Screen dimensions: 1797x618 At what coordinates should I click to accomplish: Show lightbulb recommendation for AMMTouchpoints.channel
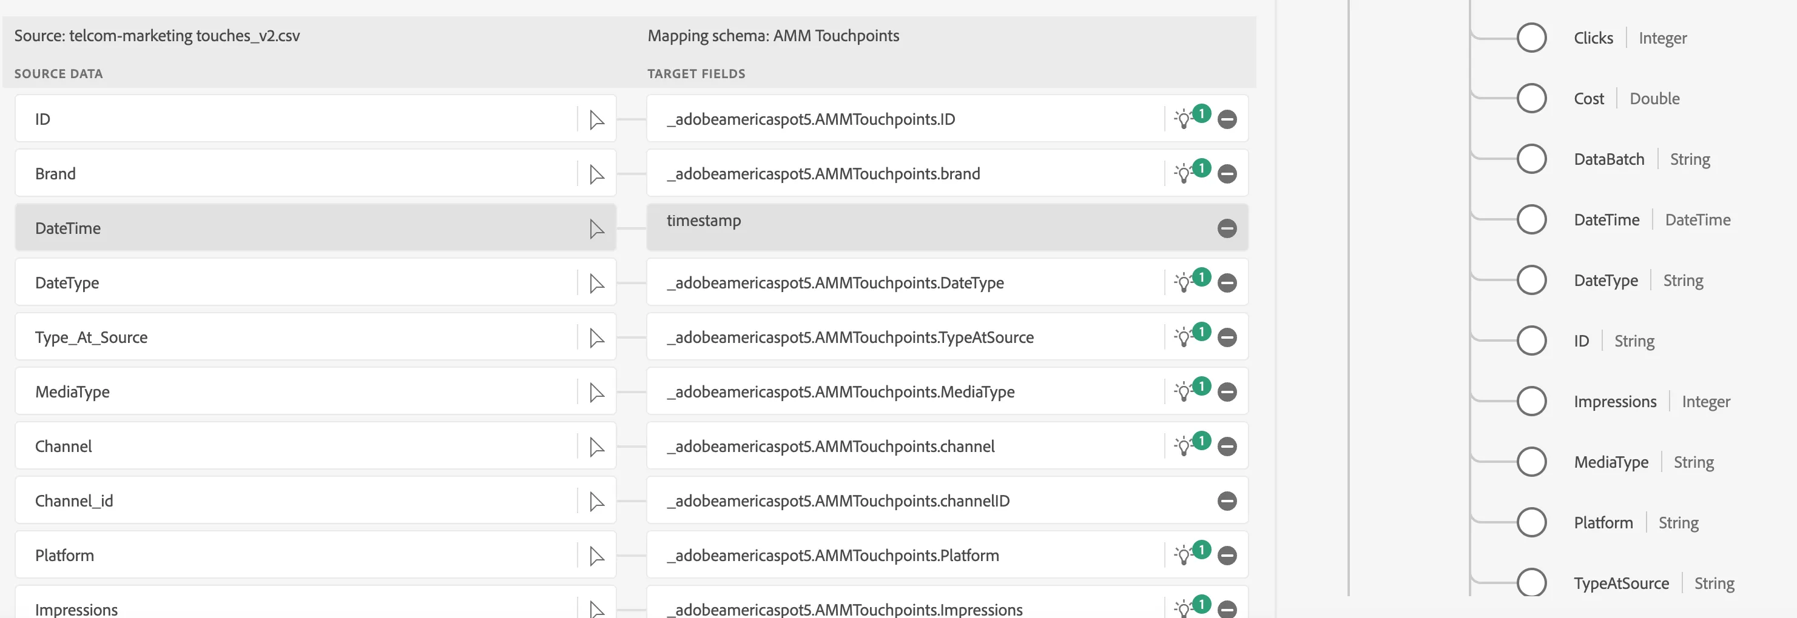click(x=1184, y=447)
